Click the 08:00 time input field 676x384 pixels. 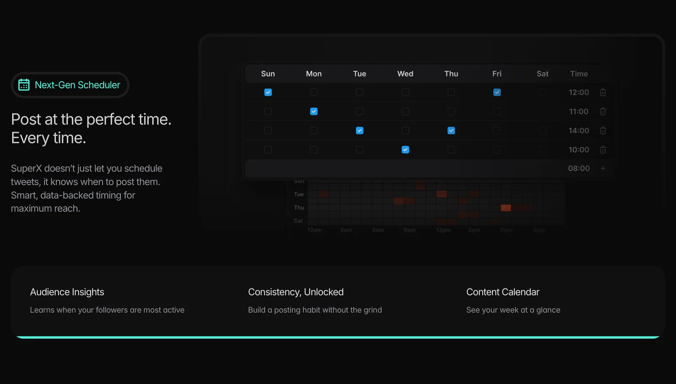578,168
